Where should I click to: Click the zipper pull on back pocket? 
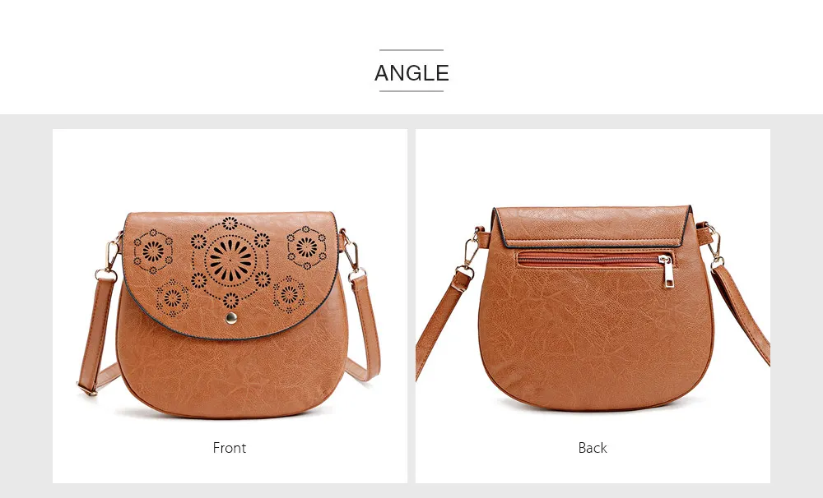[667, 271]
